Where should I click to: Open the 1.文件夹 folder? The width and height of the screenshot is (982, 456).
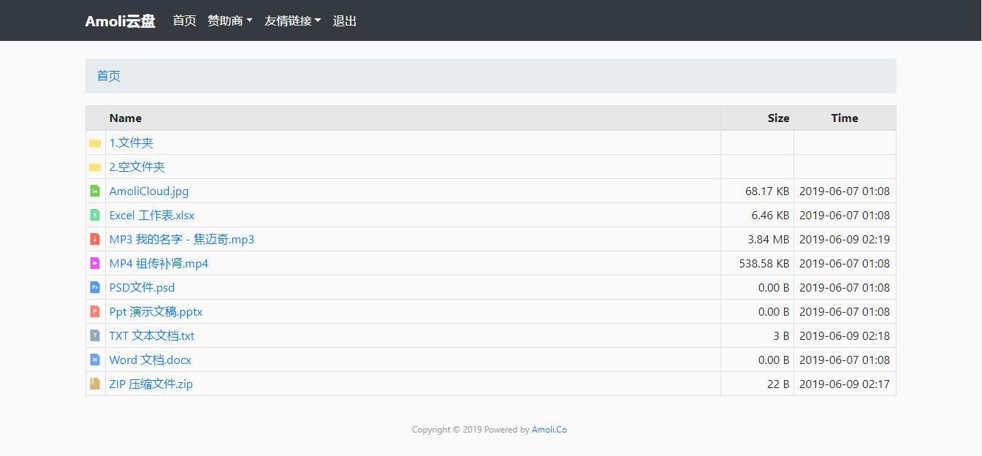132,142
